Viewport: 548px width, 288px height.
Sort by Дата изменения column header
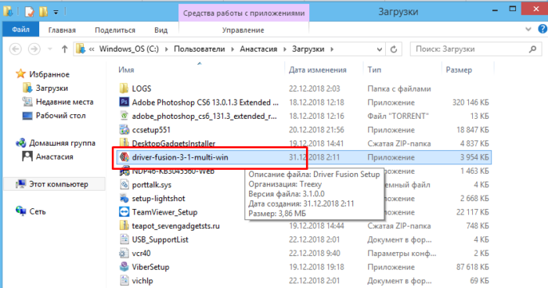click(x=317, y=70)
